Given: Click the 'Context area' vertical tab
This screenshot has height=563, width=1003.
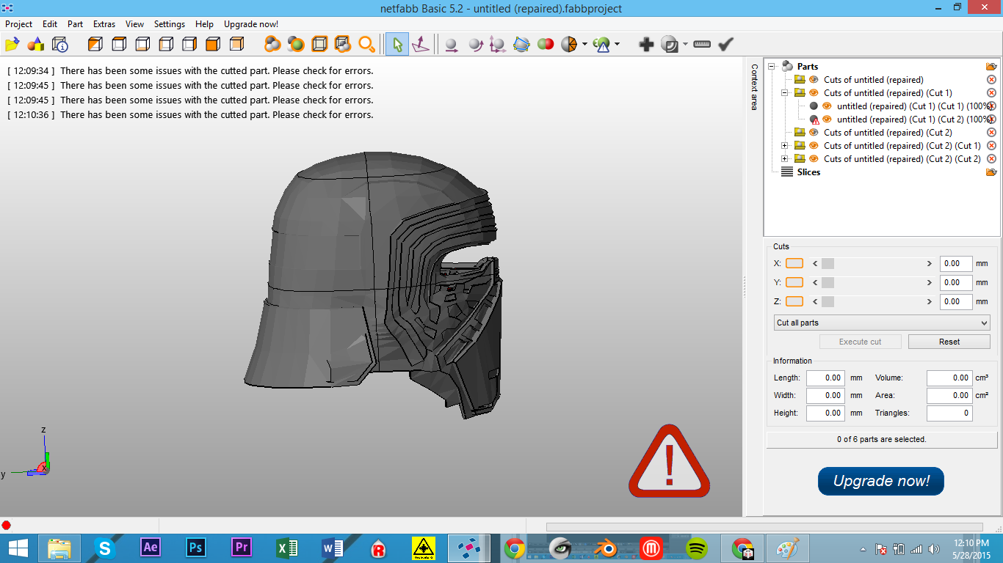Looking at the screenshot, I should point(754,87).
